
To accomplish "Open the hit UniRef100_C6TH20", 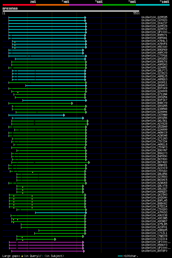I will pyautogui.click(x=154, y=20).
